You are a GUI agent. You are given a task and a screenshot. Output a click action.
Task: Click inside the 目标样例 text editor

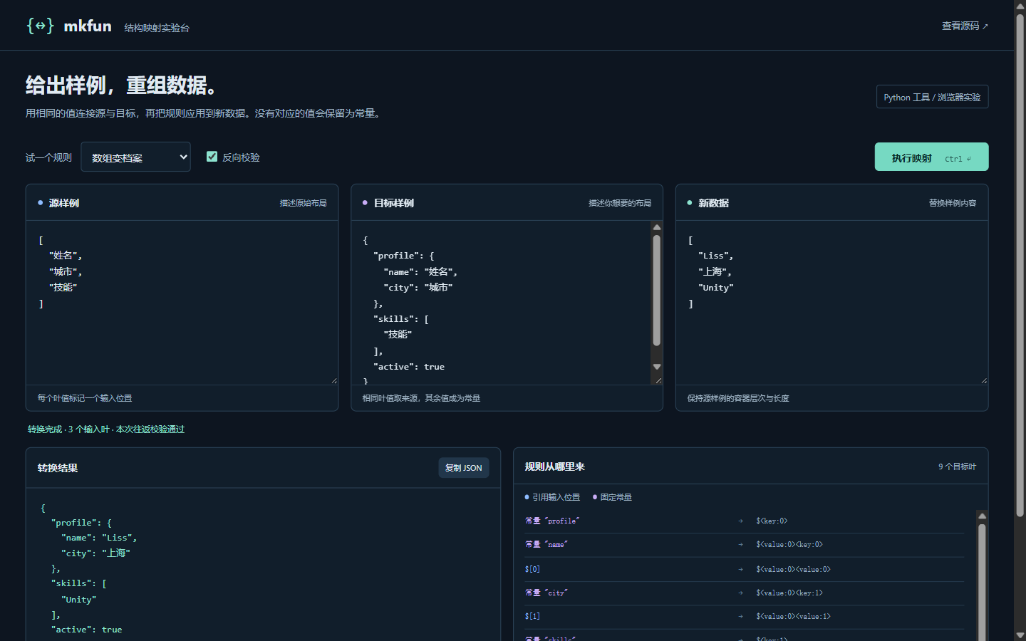click(x=501, y=303)
